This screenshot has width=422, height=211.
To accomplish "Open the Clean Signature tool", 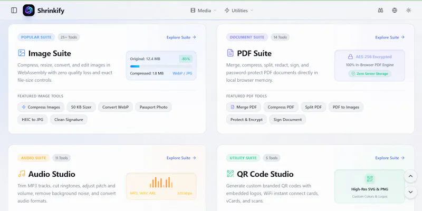I will tap(69, 120).
